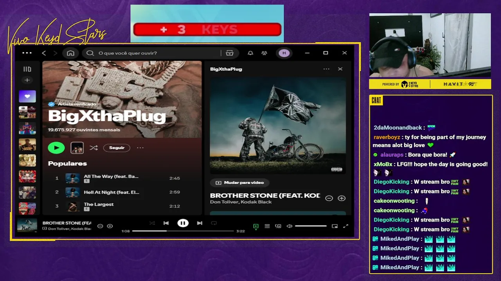This screenshot has height=281, width=501.
Task: Adjust the volume slider
Action: click(x=311, y=226)
